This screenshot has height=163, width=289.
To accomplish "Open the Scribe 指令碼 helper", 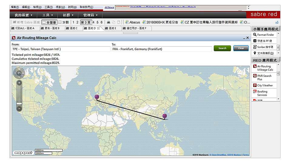I will pyautogui.click(x=263, y=47).
